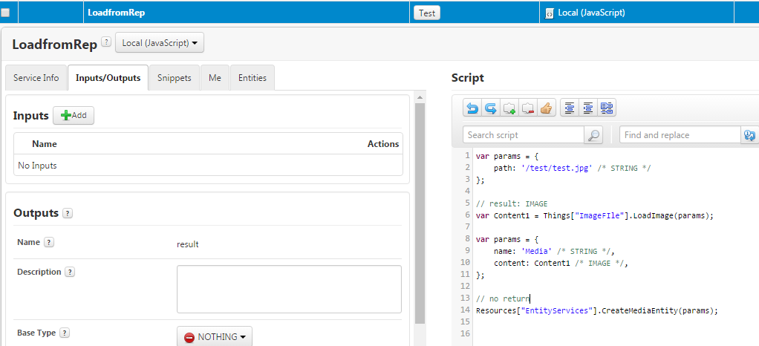Click the Add input button
The image size is (759, 346).
74,116
